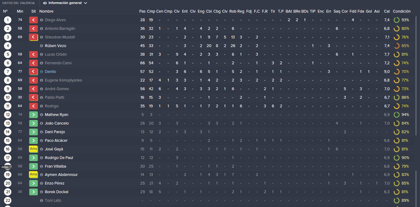Click the condition ring icon for Danilo
Viewport: 420px width, 207px height.
click(397, 71)
